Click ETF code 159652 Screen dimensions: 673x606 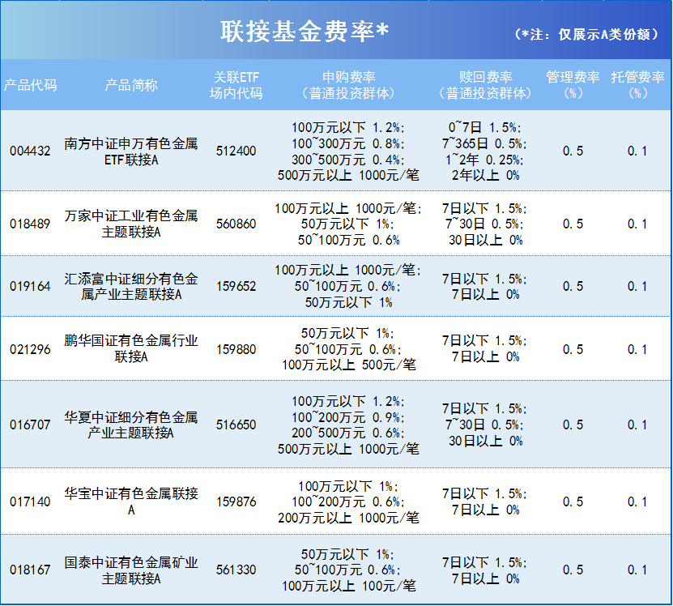pos(234,285)
